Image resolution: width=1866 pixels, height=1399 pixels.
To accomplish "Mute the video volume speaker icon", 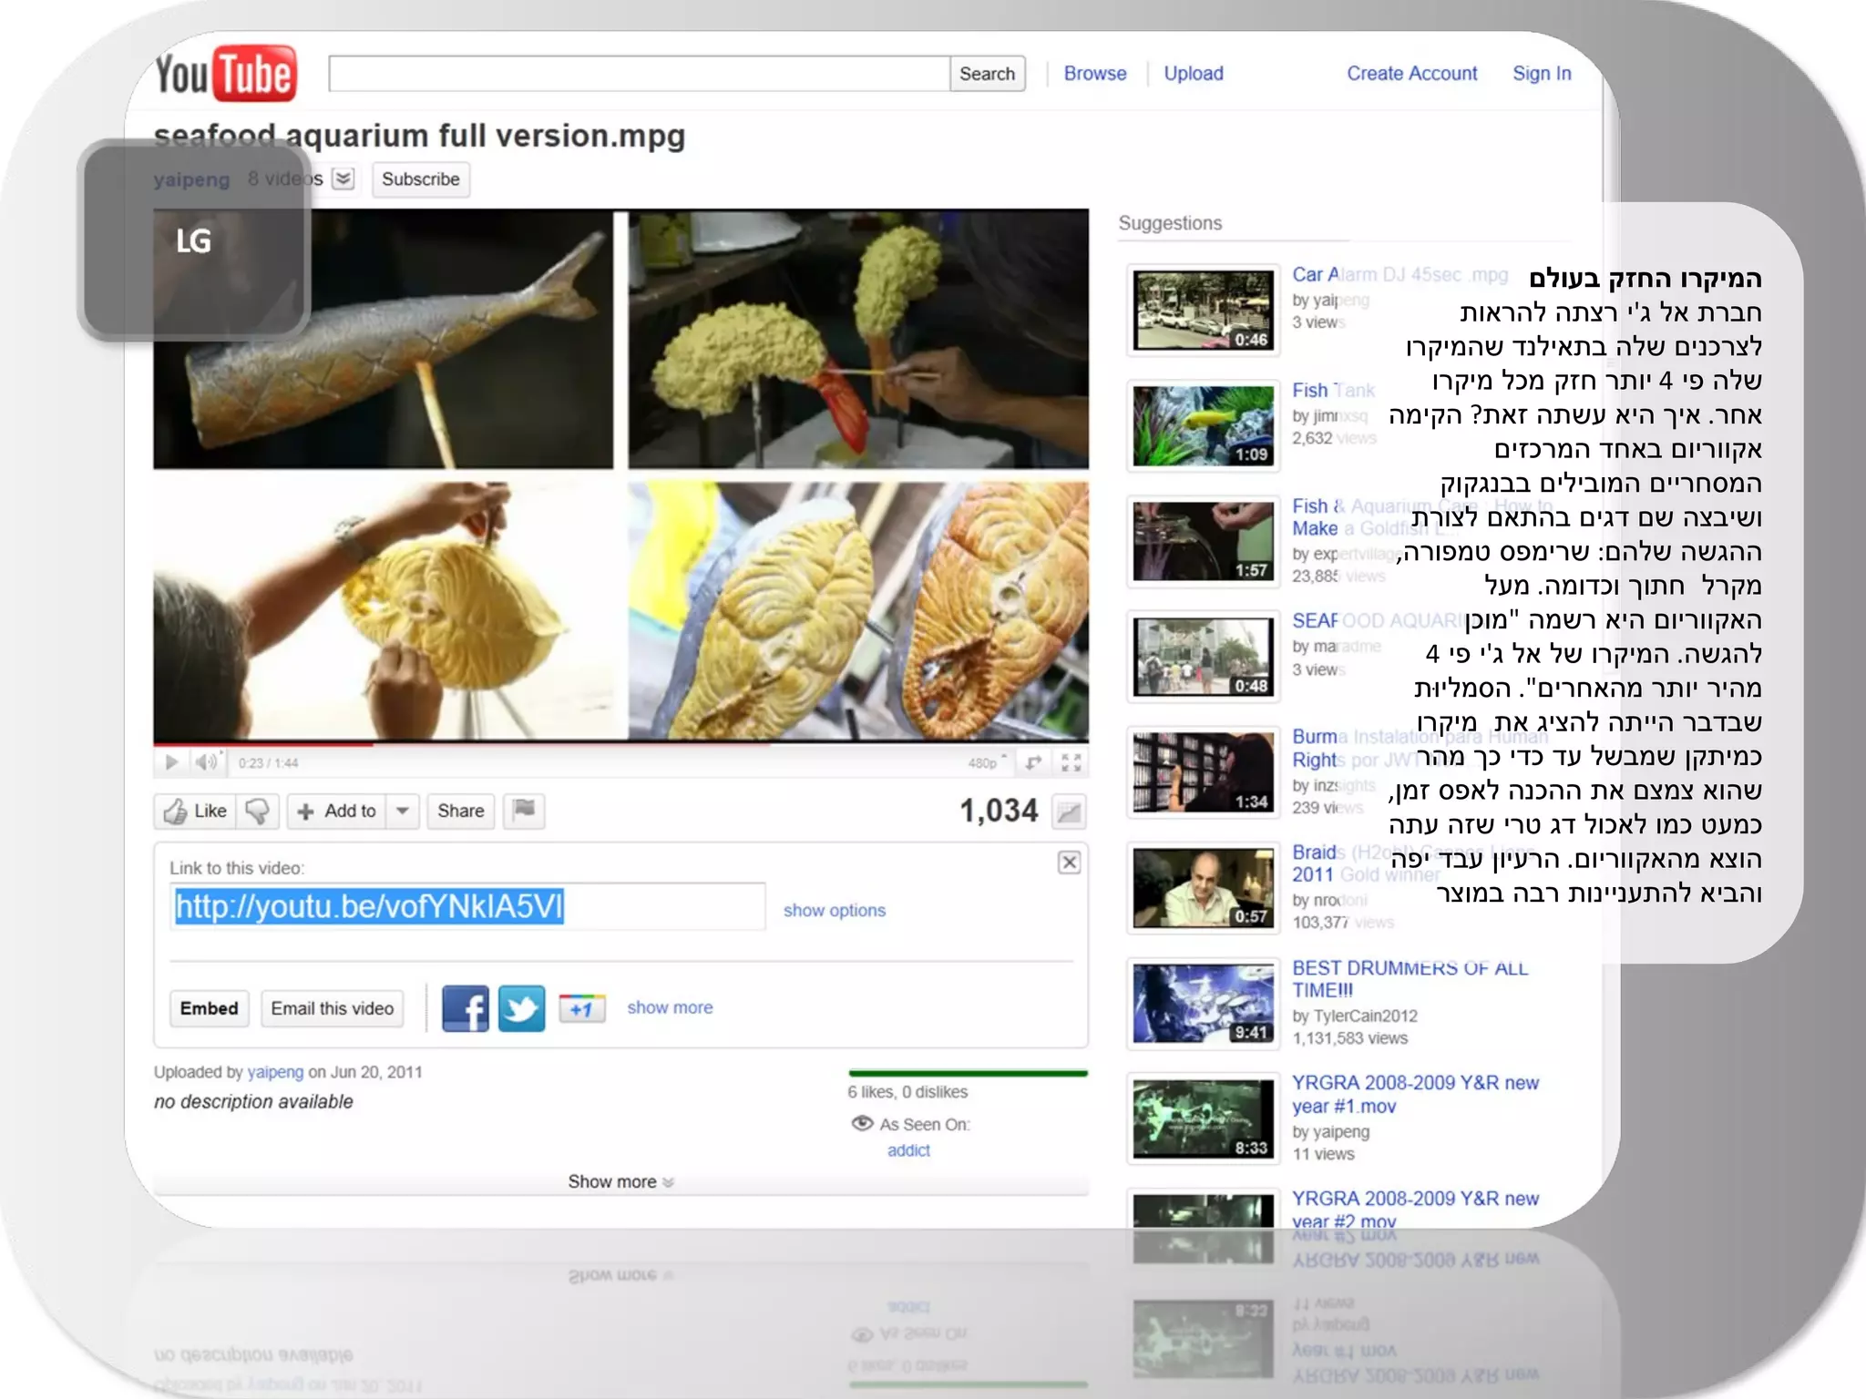I will 206,761.
